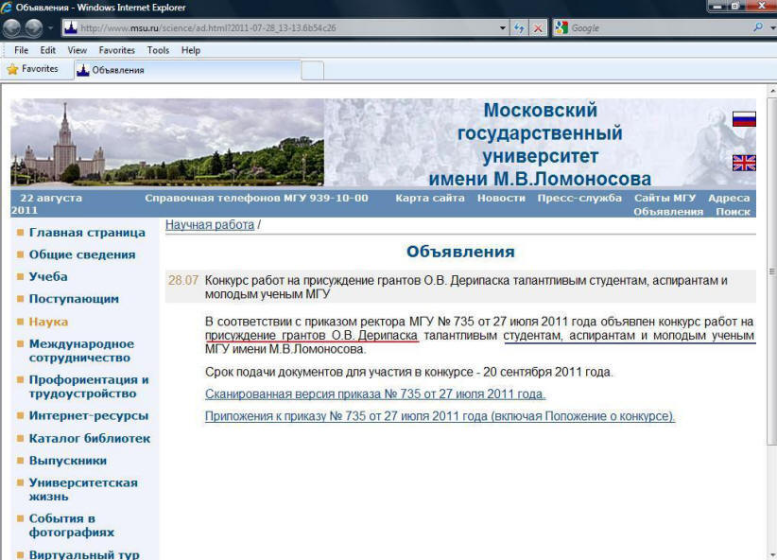Image resolution: width=777 pixels, height=560 pixels.
Task: Click the vertical page scrollbar thumb
Action: [x=771, y=271]
